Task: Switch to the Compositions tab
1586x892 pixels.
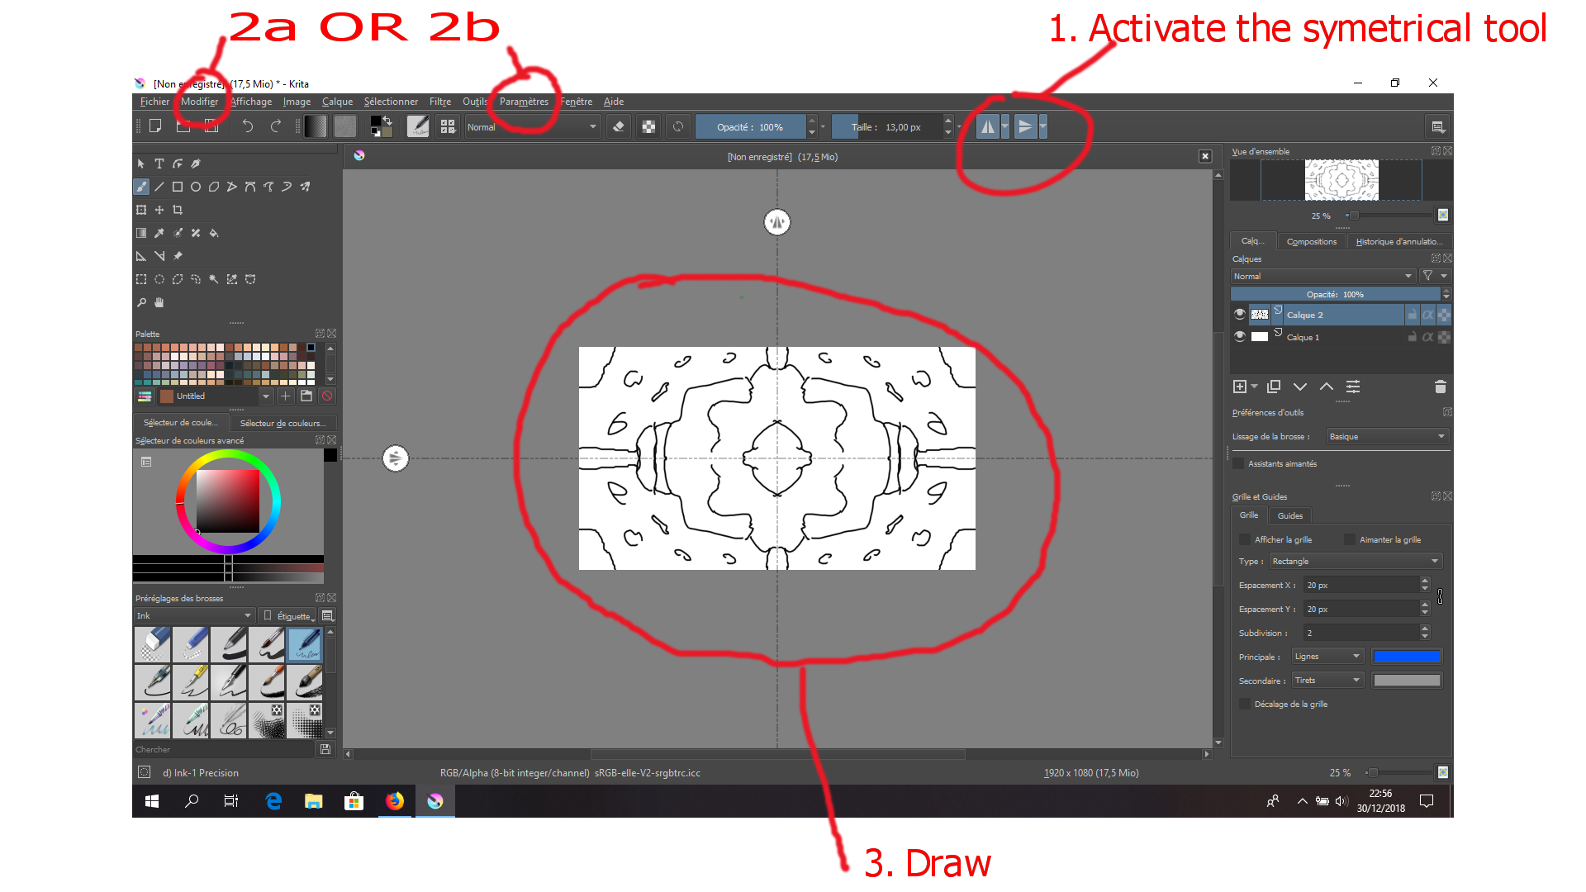Action: [x=1311, y=241]
